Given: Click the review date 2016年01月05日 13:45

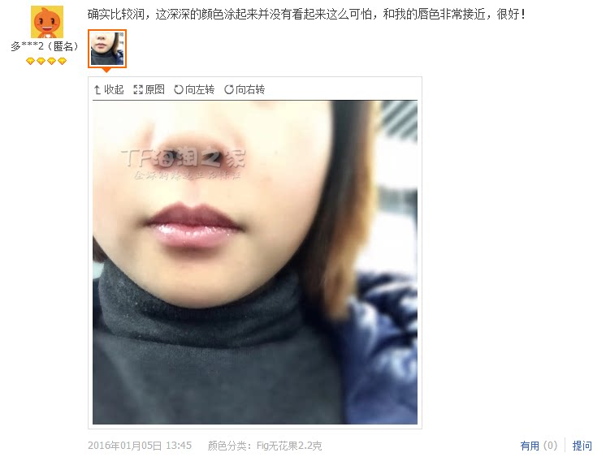Looking at the screenshot, I should click(x=140, y=446).
